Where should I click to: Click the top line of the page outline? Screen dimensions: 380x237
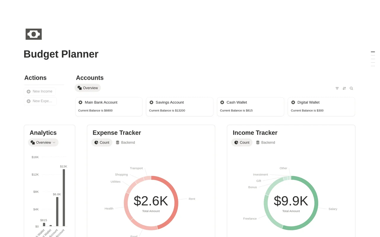coord(373,52)
